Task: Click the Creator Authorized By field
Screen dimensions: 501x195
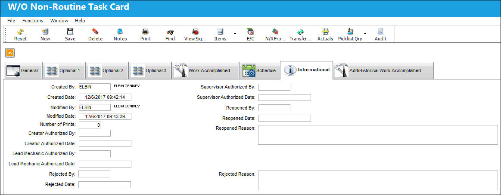Action: click(x=95, y=133)
